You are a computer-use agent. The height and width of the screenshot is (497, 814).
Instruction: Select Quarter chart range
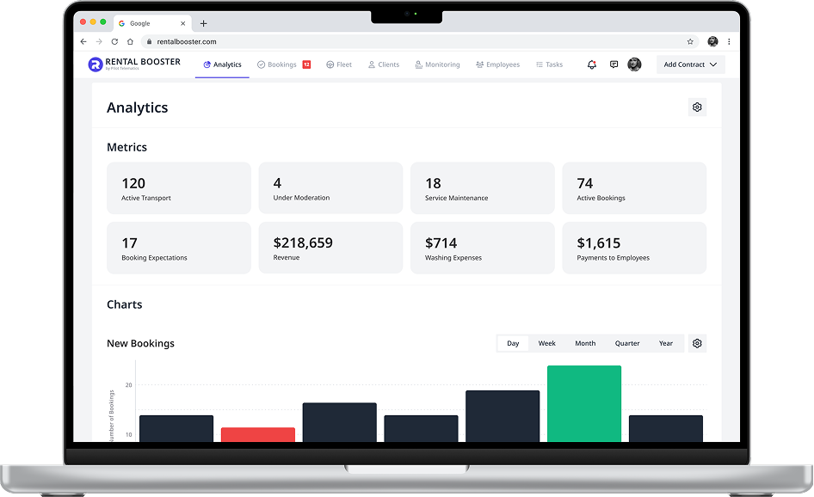(627, 343)
